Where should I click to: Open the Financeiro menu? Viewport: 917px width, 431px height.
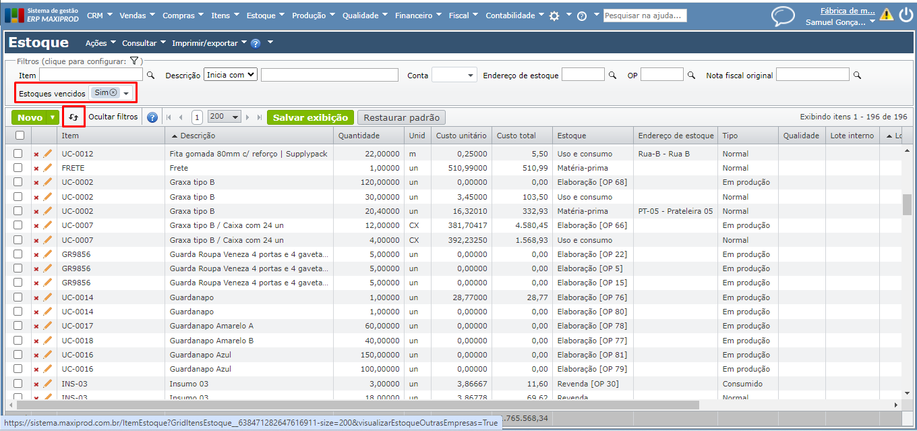pos(417,16)
